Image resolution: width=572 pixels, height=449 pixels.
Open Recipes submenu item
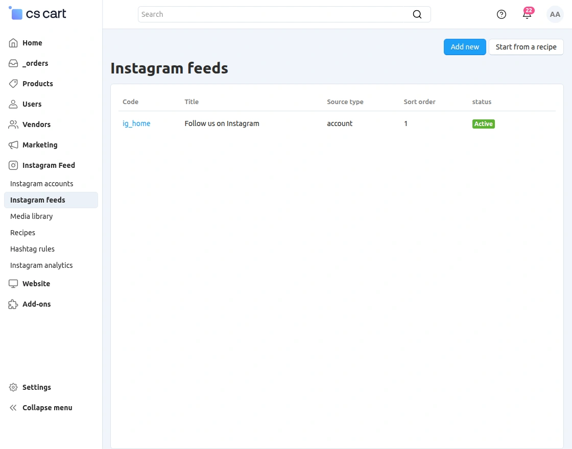pyautogui.click(x=22, y=233)
